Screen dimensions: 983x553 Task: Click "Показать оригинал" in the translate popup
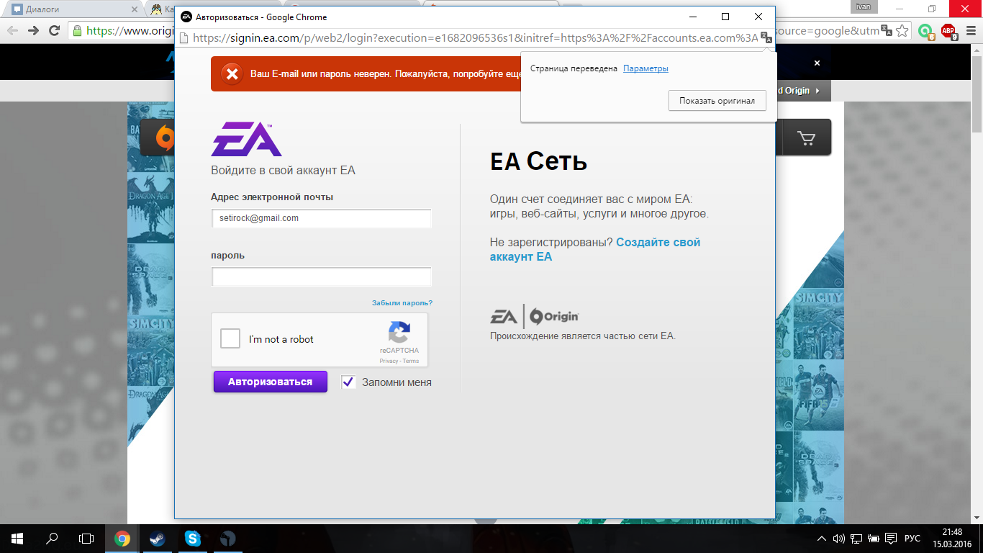click(717, 101)
